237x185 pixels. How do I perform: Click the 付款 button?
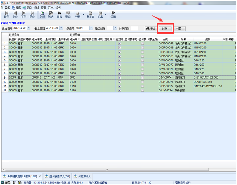[x=179, y=29]
